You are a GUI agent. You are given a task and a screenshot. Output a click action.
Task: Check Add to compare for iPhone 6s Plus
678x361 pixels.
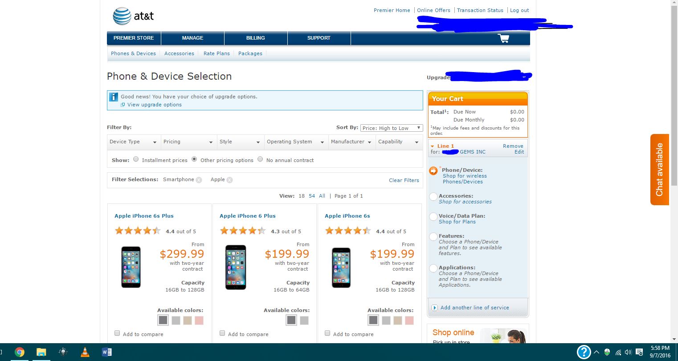[117, 333]
